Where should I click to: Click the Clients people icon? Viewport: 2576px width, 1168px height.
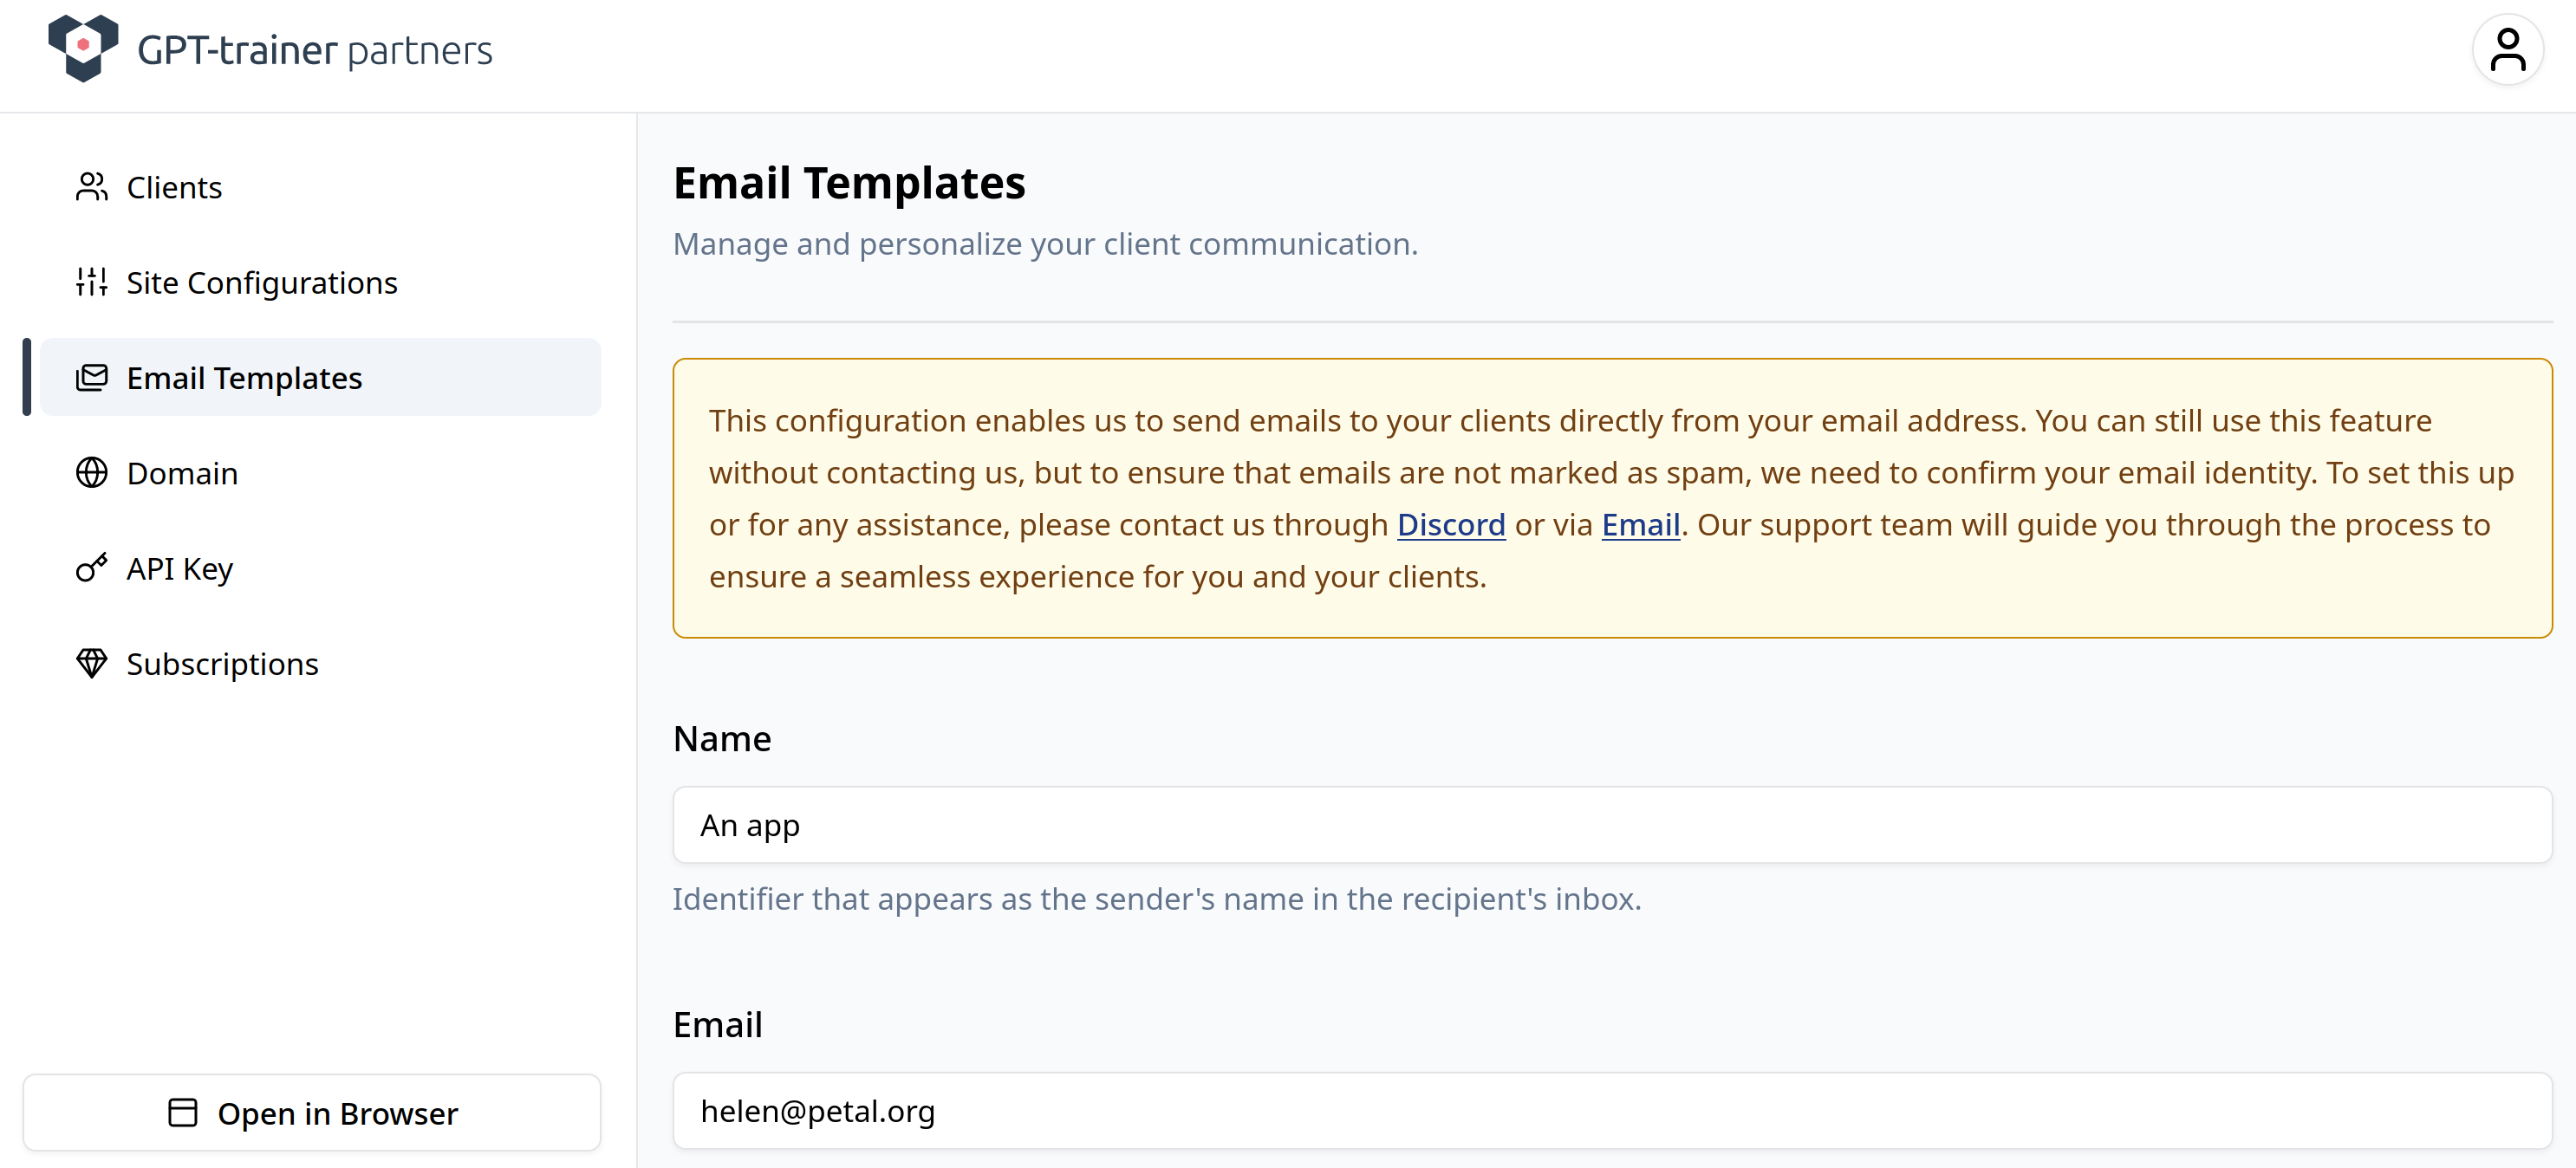click(x=91, y=187)
